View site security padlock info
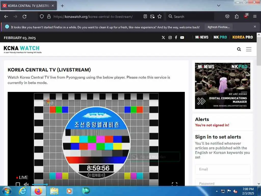Viewport: 261px width, 196px height. tap(49, 16)
